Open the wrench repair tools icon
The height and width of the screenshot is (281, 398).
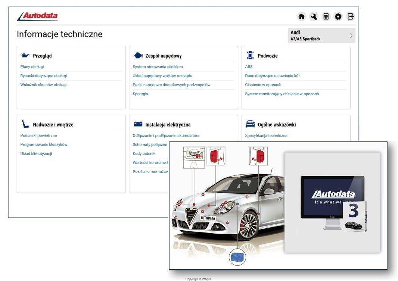click(x=314, y=16)
